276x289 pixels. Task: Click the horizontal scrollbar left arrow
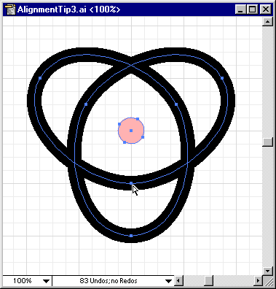click(x=178, y=281)
